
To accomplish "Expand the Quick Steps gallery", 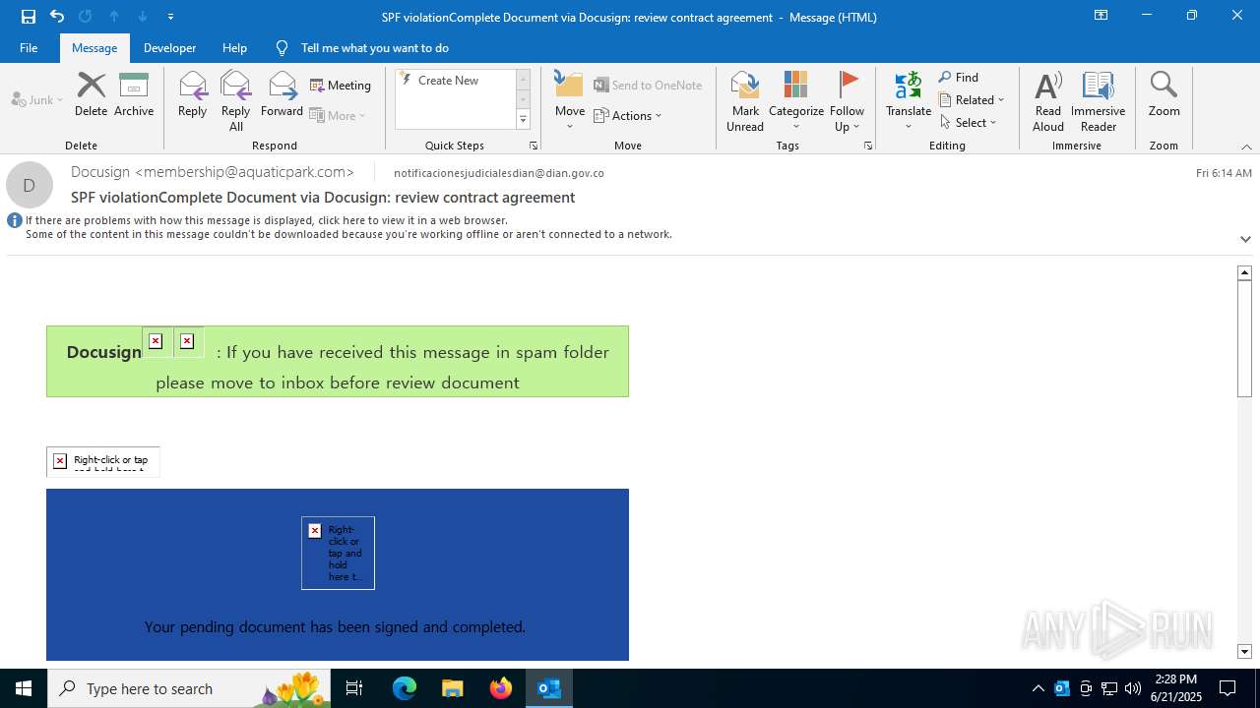I will coord(523,120).
